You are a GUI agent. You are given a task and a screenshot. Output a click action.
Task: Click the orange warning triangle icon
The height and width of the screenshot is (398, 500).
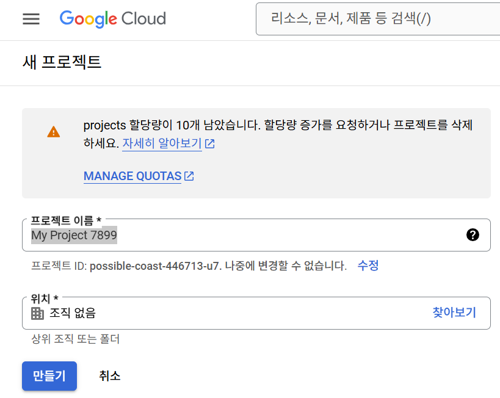[54, 131]
